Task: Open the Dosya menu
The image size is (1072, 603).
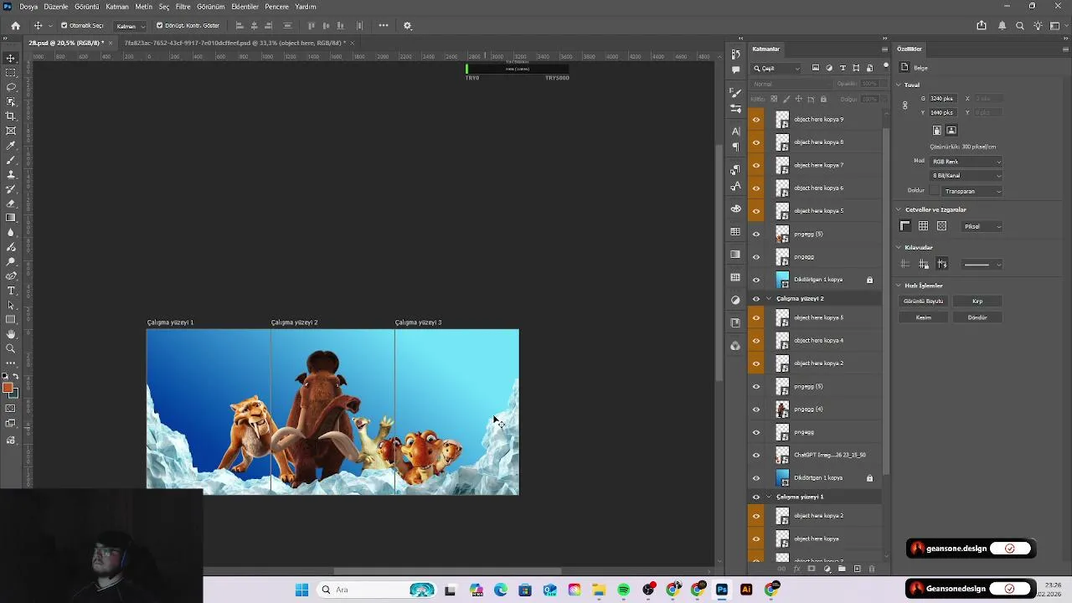Action: [x=28, y=7]
